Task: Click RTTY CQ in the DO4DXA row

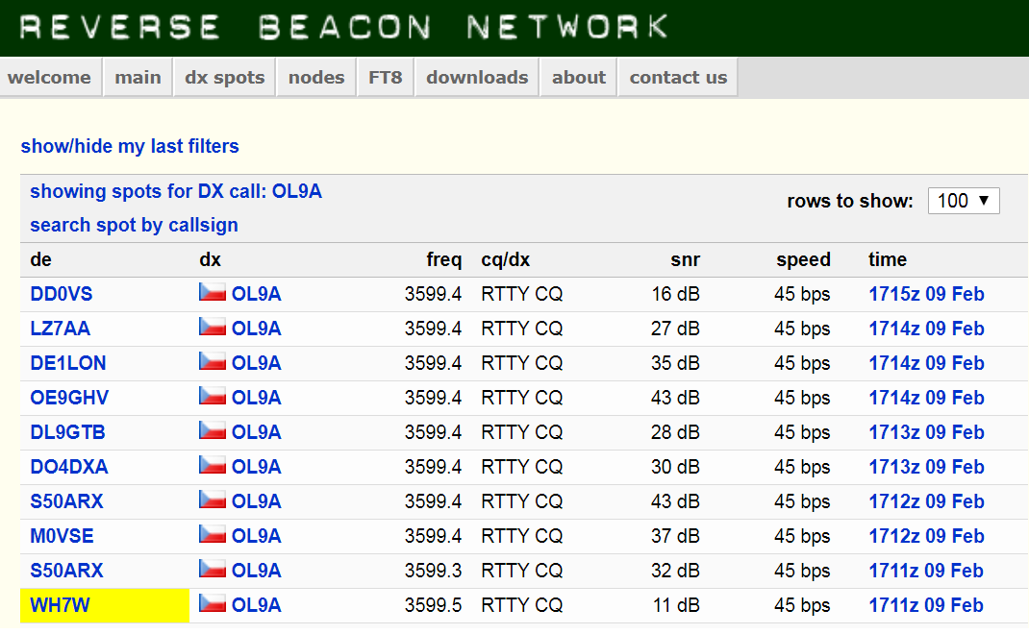Action: pos(522,467)
